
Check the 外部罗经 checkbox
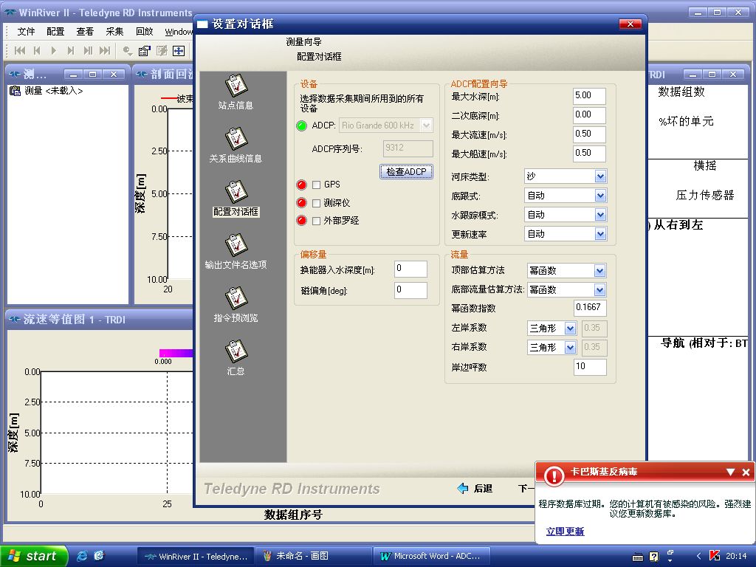coord(317,221)
